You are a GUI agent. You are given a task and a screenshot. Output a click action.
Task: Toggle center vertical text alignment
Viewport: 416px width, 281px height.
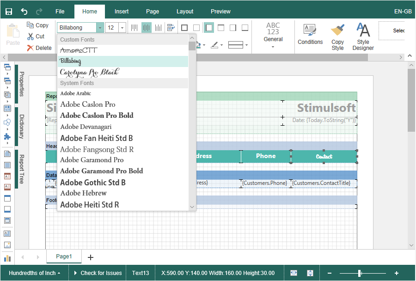pos(147,28)
